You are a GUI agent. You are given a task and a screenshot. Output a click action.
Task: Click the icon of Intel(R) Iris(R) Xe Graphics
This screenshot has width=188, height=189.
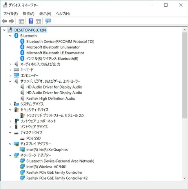(x=22, y=150)
